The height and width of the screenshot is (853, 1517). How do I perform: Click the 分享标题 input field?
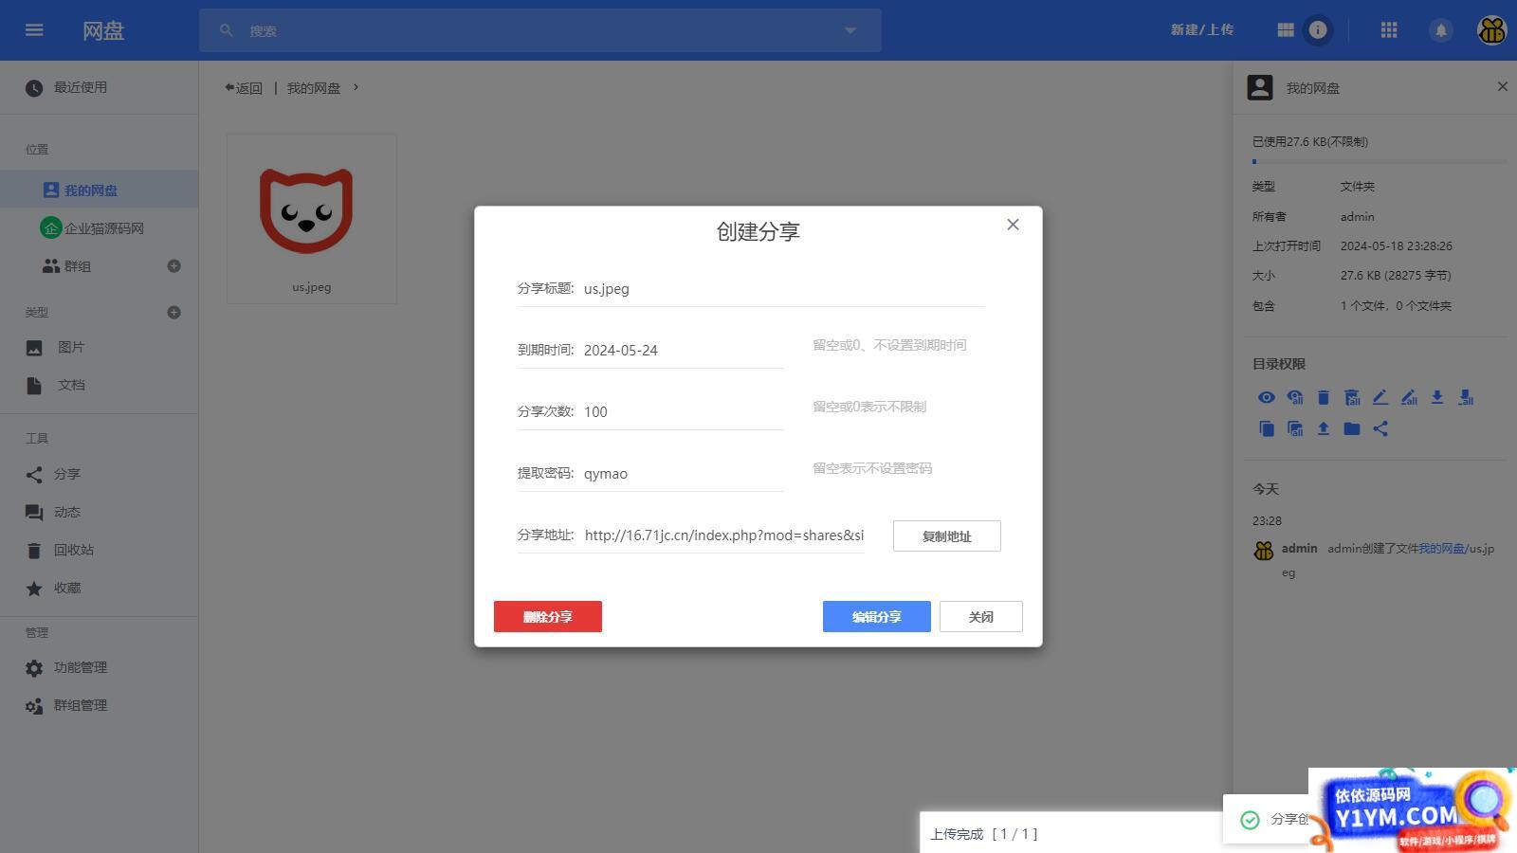(783, 289)
